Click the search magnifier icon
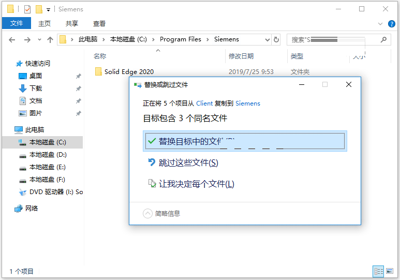400x280 pixels. click(x=383, y=39)
